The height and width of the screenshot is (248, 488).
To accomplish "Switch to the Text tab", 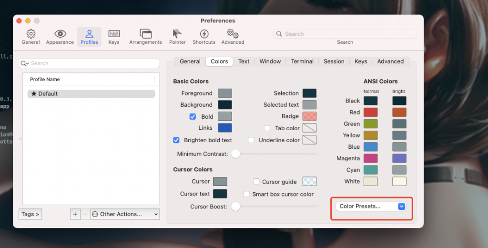I will coord(244,62).
